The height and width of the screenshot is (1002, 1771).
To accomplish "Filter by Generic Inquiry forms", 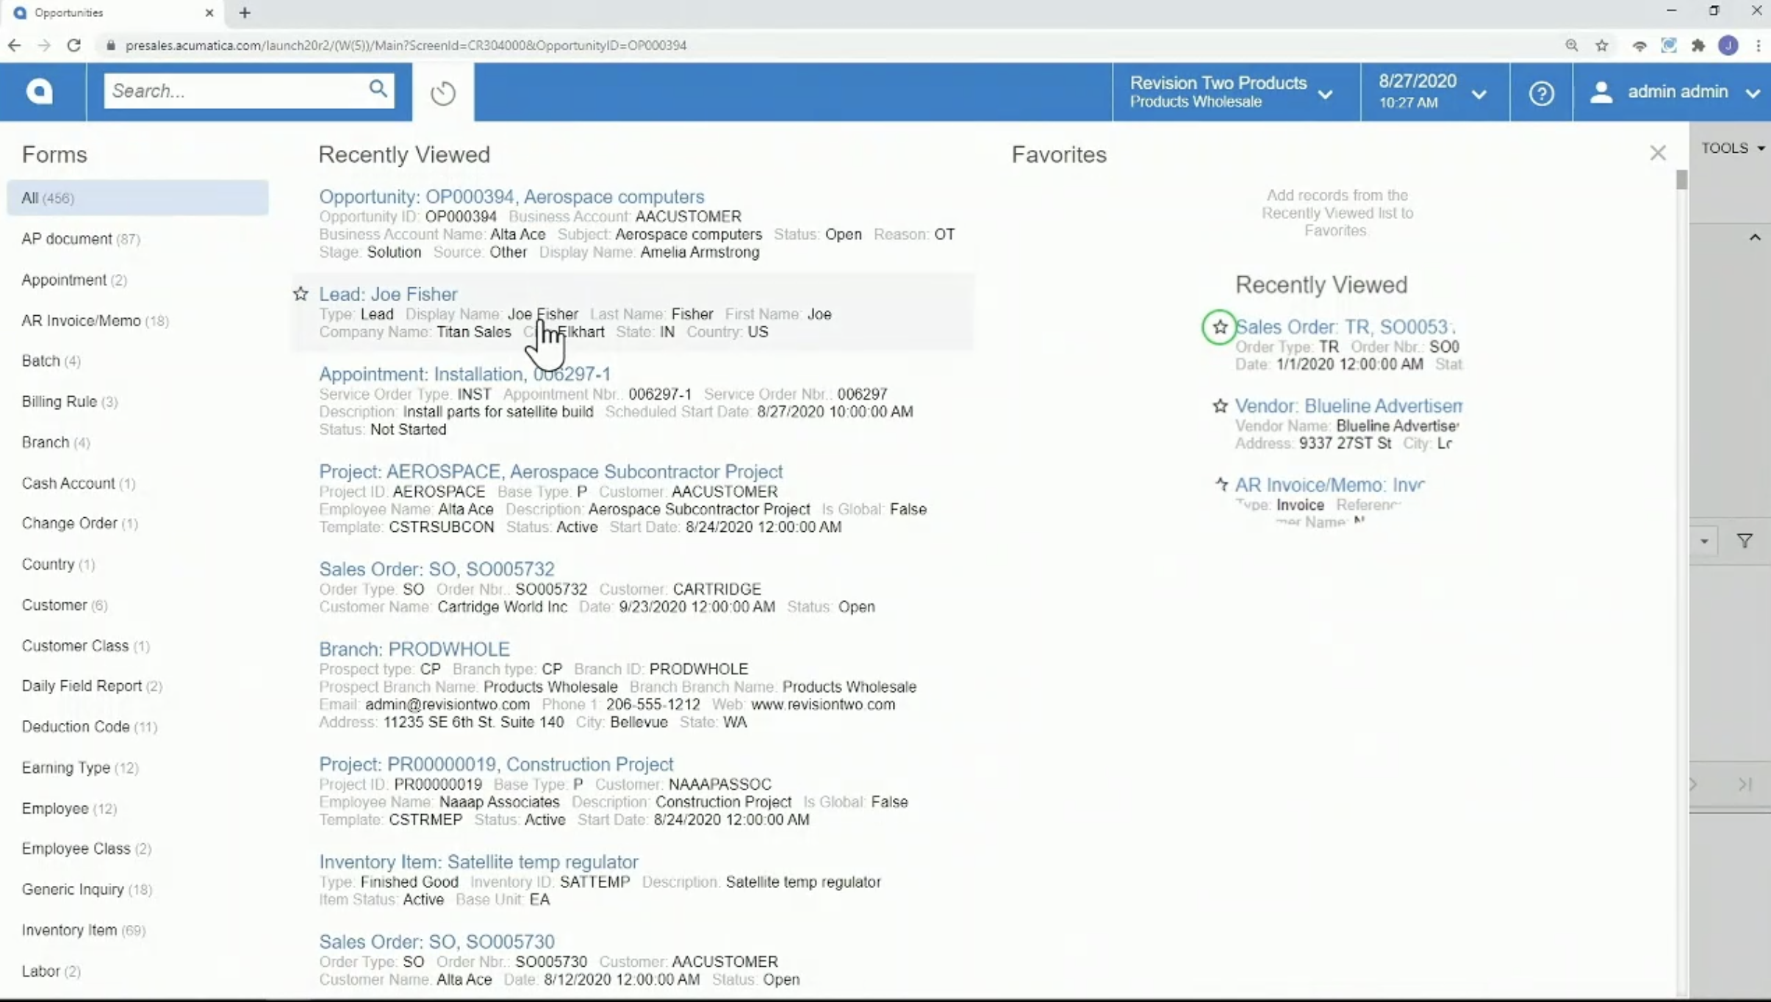I will [x=87, y=890].
